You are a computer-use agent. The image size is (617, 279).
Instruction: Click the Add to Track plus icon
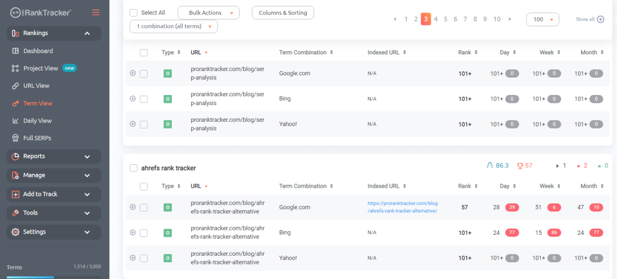(x=16, y=194)
